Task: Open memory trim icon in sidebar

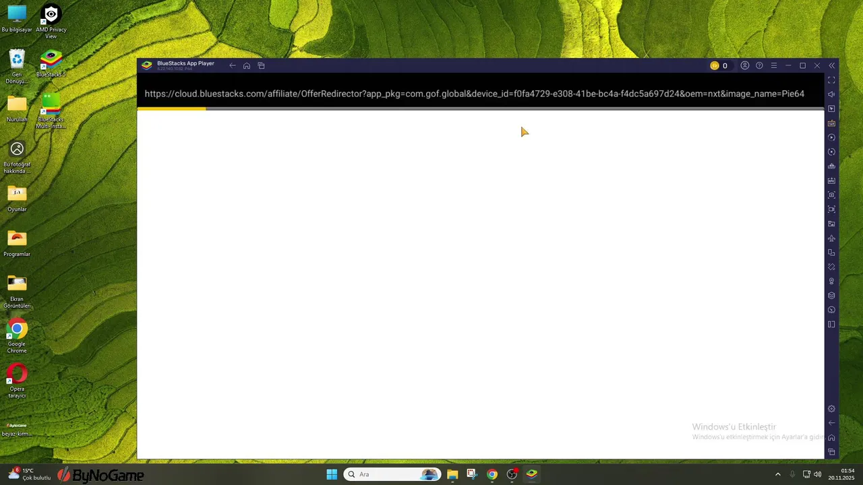Action: pyautogui.click(x=831, y=166)
